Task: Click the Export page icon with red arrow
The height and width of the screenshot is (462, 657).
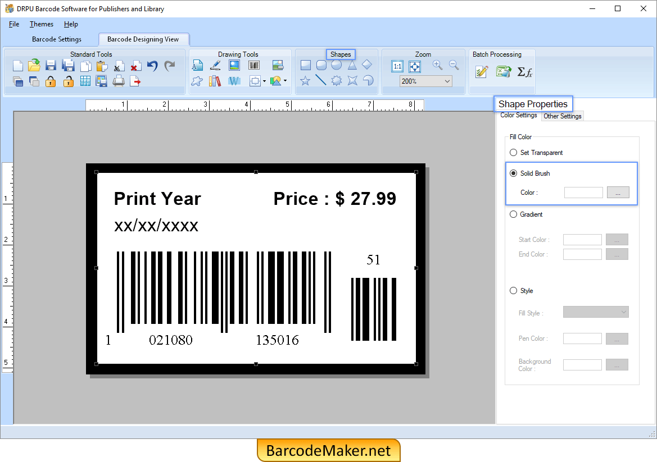Action: click(x=135, y=81)
